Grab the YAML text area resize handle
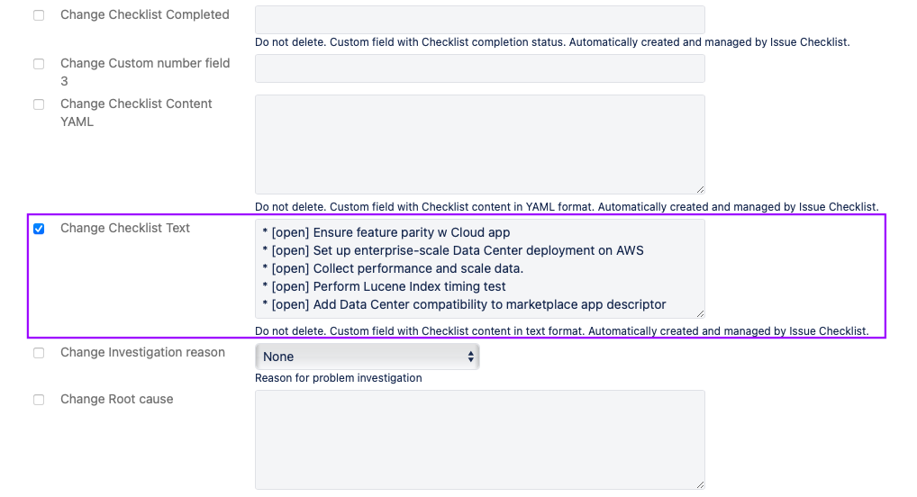Image resolution: width=917 pixels, height=497 pixels. tap(699, 188)
